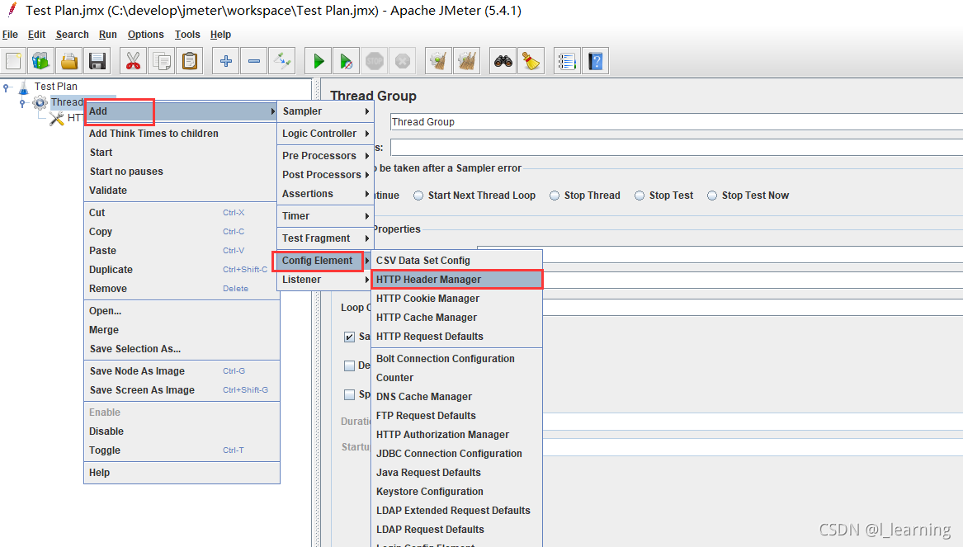This screenshot has height=547, width=963.
Task: Choose DNS Cache Manager
Action: [457, 397]
